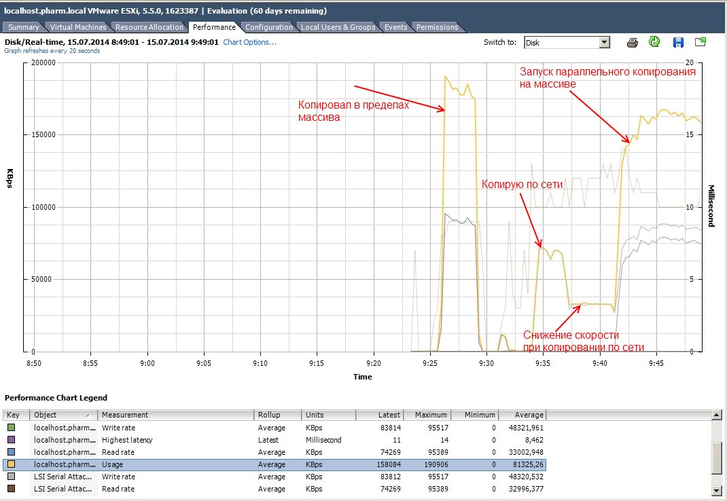This screenshot has height=501, width=727.
Task: Sort legend by Measurement column header
Action: point(175,415)
